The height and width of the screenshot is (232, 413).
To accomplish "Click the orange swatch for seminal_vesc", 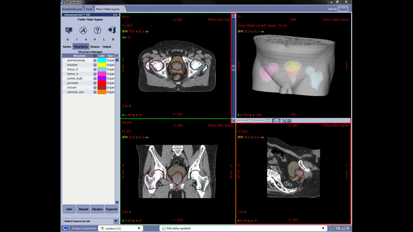I will (102, 92).
